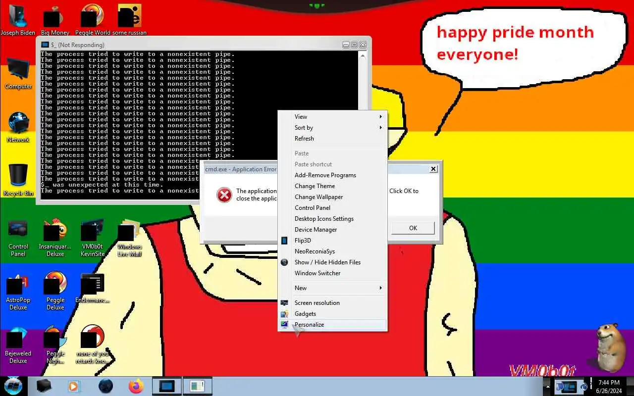Choose NeoReconiaSys in the context menu
Screen dimensions: 634x396
332,251
